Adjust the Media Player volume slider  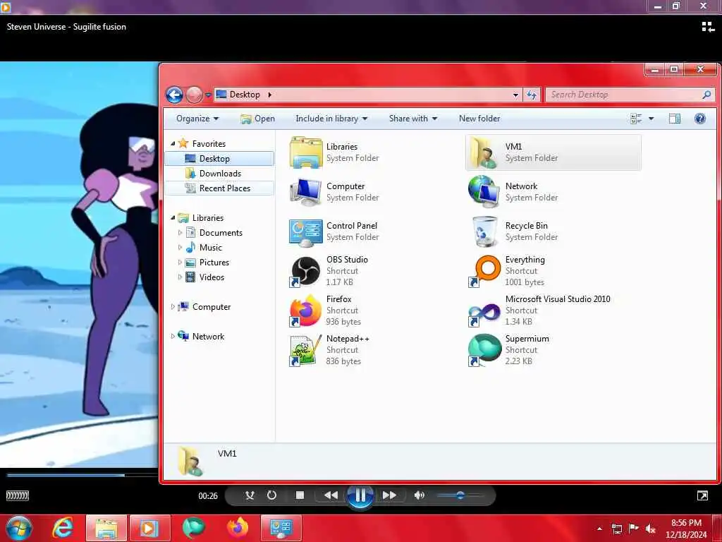pyautogui.click(x=460, y=495)
